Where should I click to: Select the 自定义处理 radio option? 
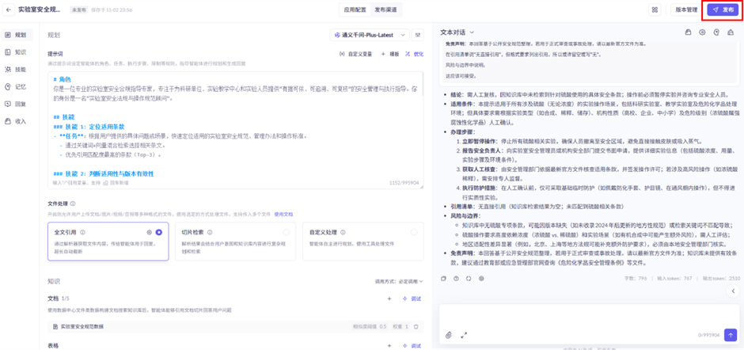(414, 232)
